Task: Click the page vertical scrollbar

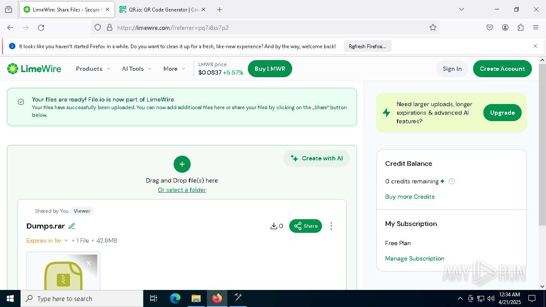Action: pos(542,145)
